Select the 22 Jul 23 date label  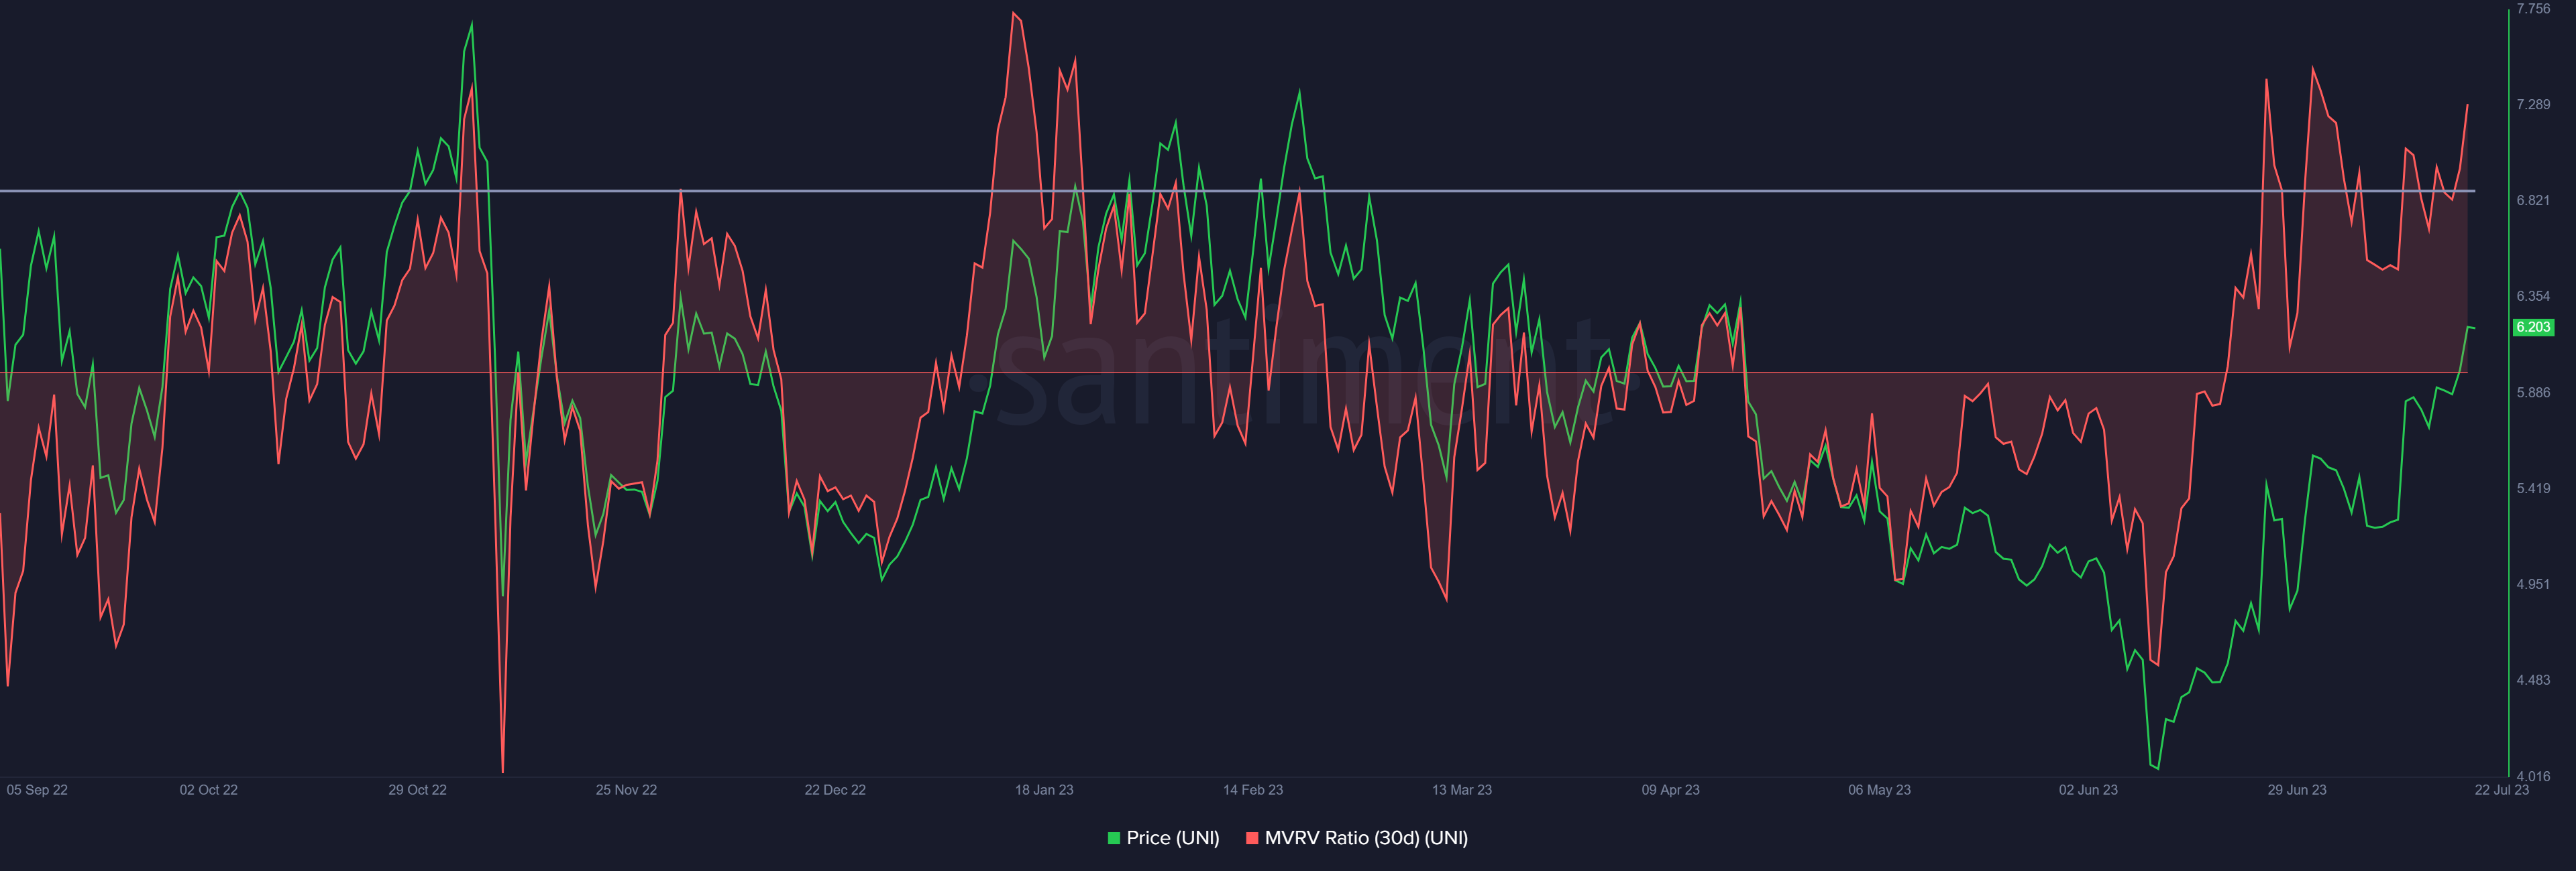pos(2502,790)
